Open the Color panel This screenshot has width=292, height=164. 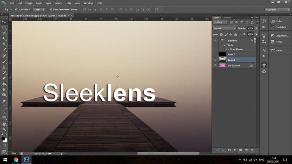(279, 21)
